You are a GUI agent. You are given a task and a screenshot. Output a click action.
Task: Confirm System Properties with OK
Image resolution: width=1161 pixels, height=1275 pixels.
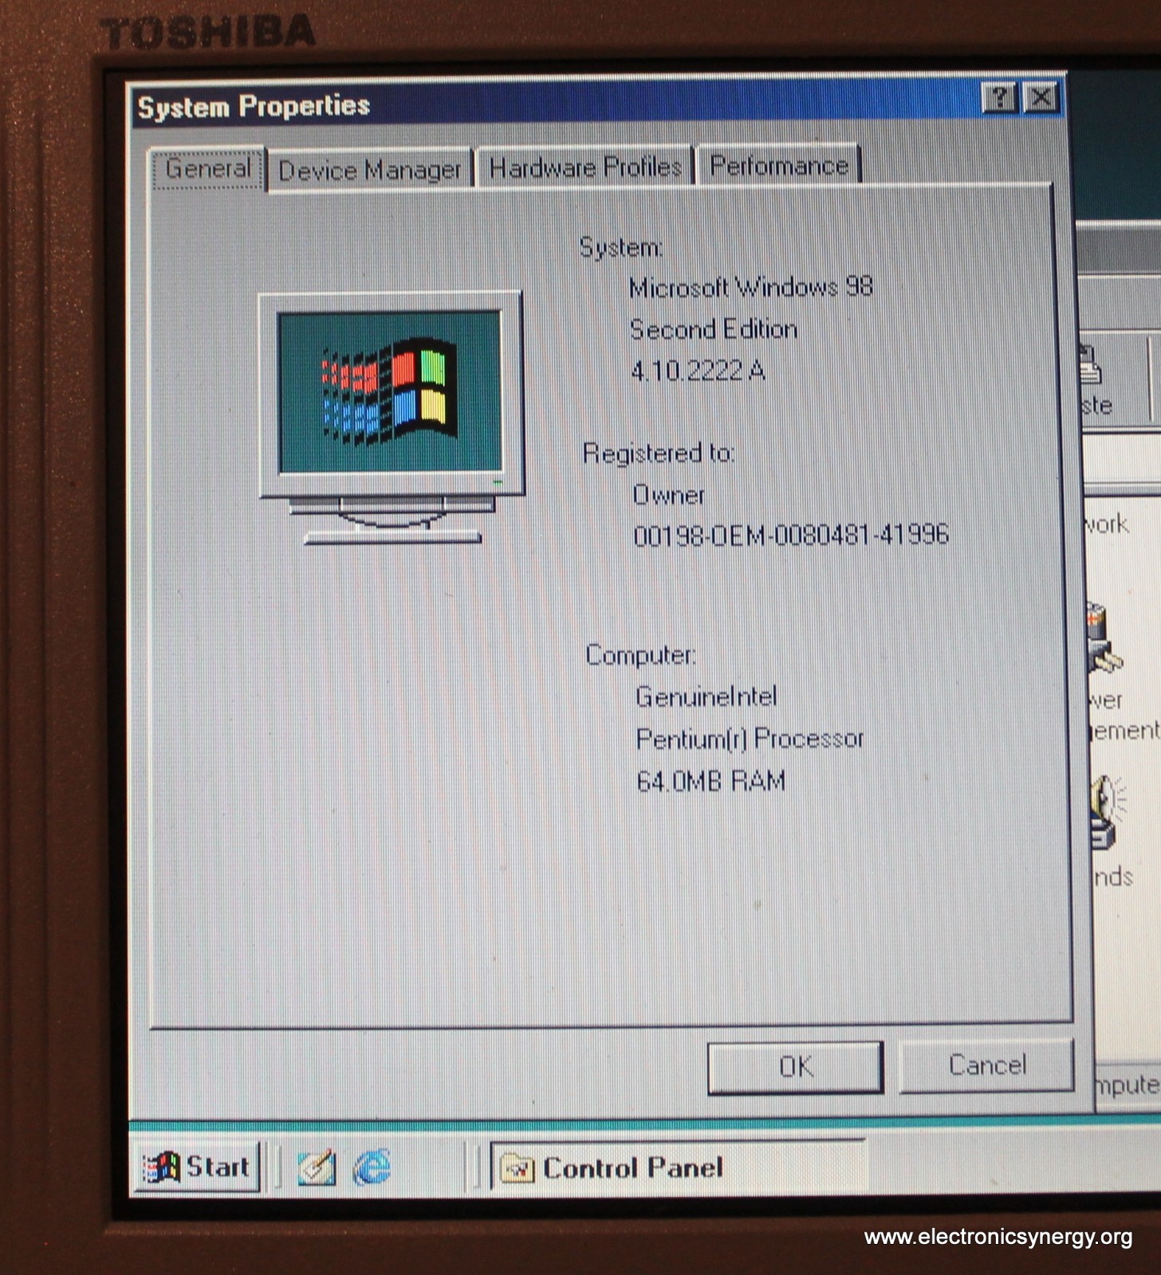[795, 1066]
